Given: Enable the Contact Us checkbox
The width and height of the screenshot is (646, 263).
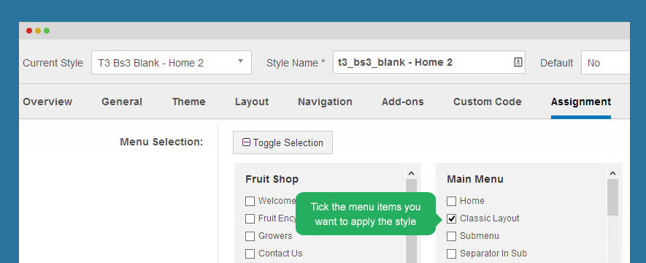Looking at the screenshot, I should [250, 254].
